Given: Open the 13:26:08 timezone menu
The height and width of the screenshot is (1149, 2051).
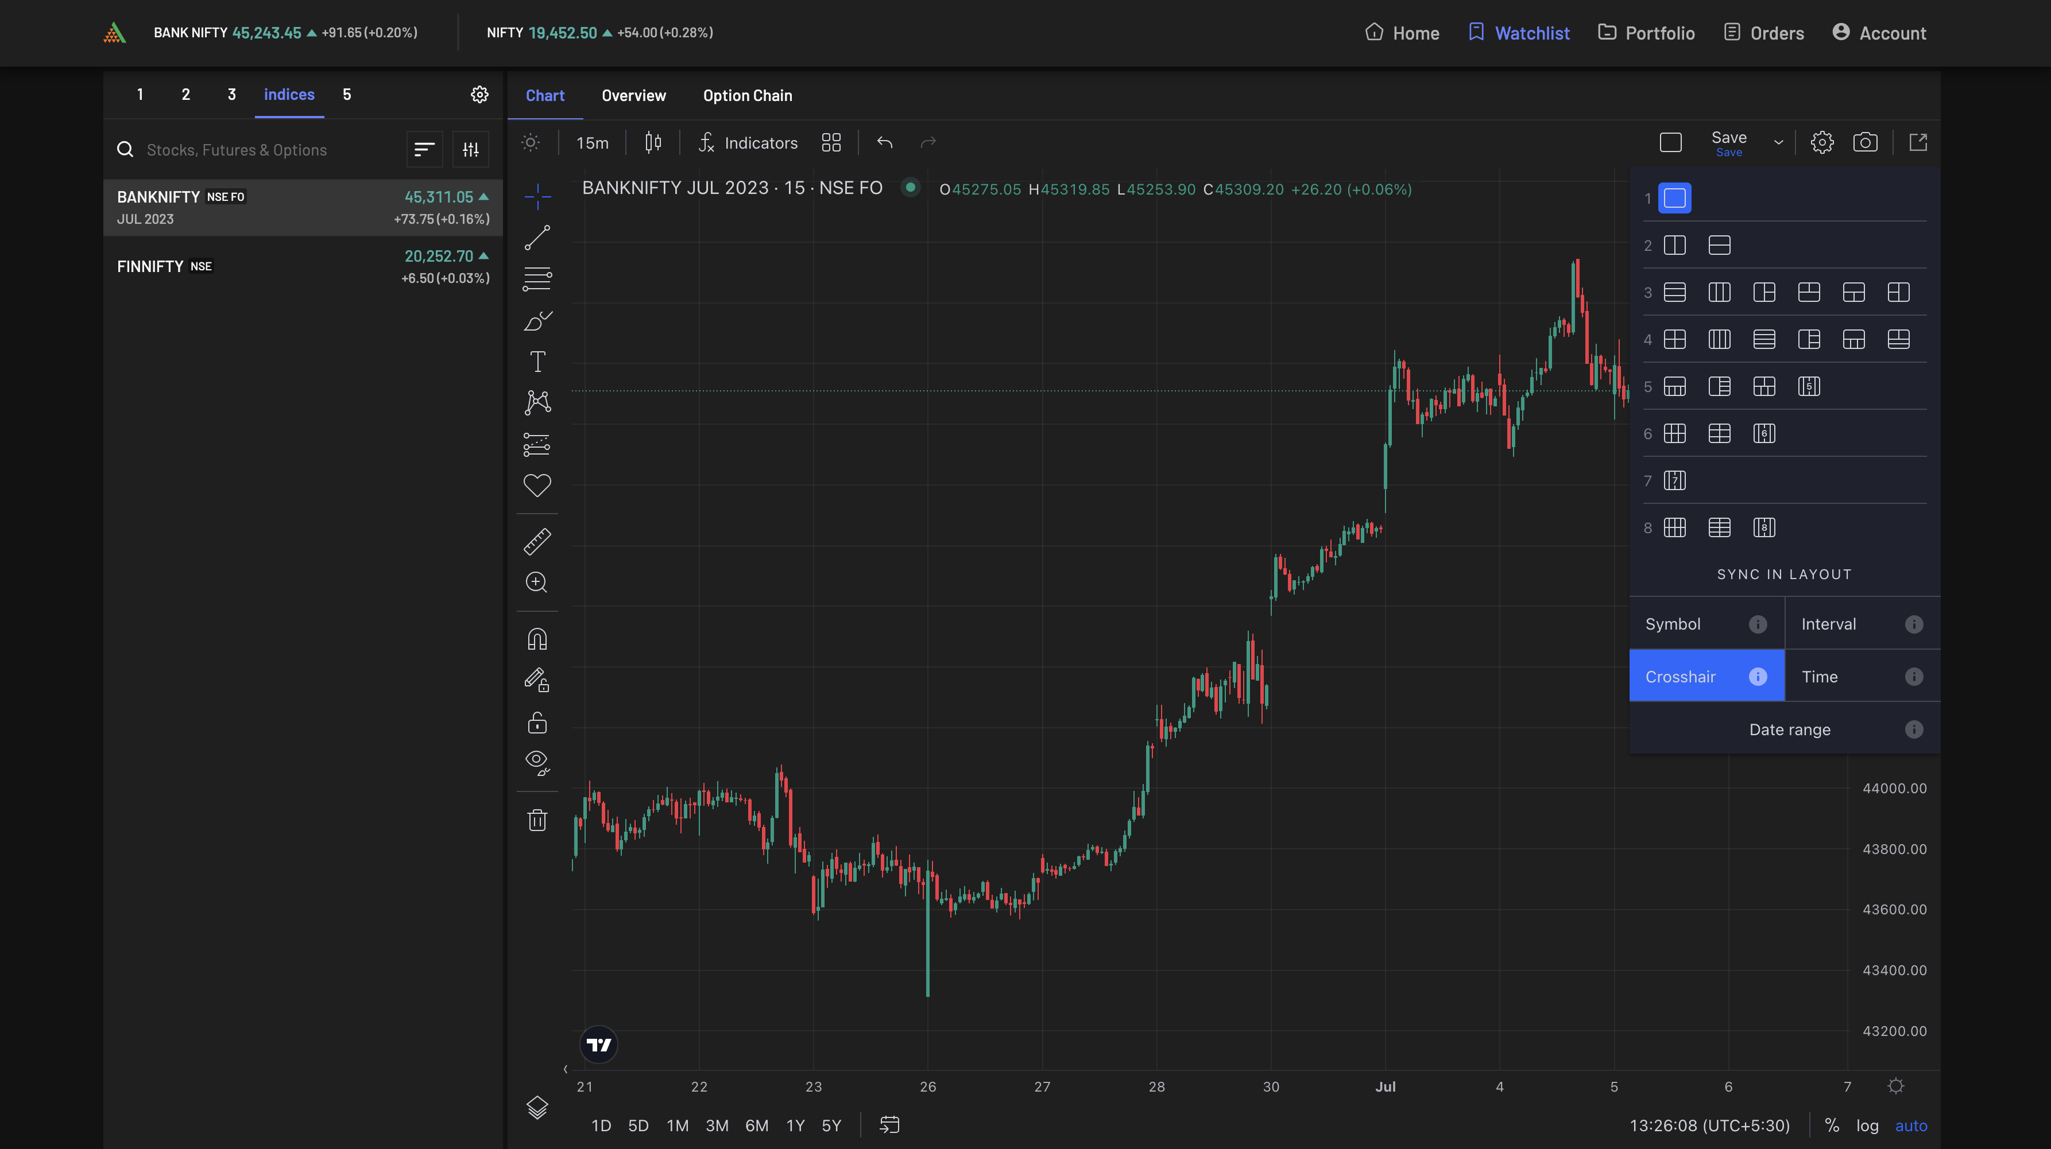Looking at the screenshot, I should tap(1709, 1125).
